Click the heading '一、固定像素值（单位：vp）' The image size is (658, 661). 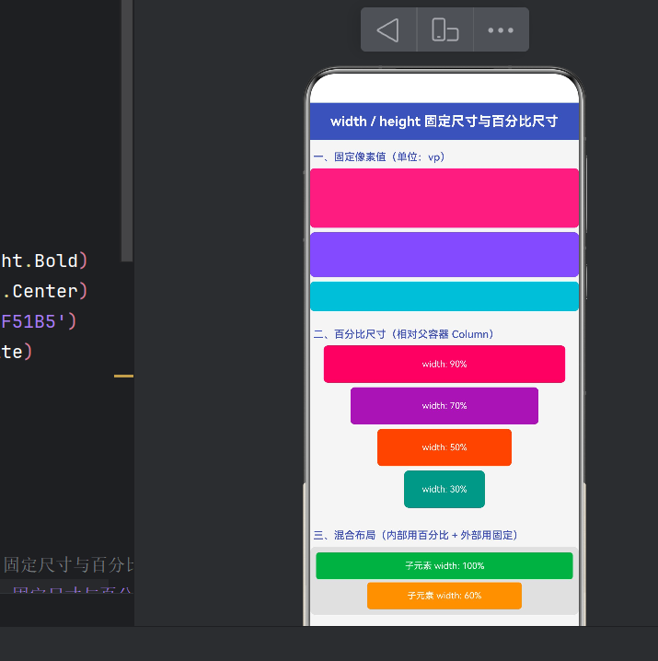[x=379, y=157]
